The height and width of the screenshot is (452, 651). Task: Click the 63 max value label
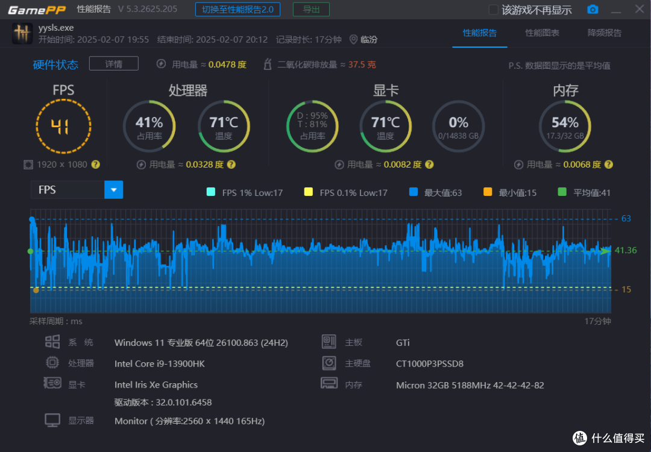pos(626,219)
